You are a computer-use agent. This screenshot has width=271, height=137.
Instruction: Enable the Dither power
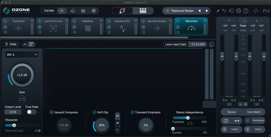[x=248, y=129]
